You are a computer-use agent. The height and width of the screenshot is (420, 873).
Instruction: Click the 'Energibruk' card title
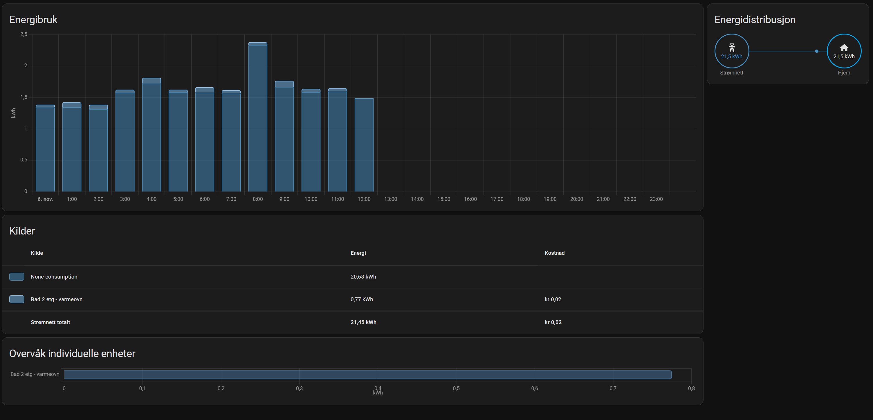[x=33, y=20]
